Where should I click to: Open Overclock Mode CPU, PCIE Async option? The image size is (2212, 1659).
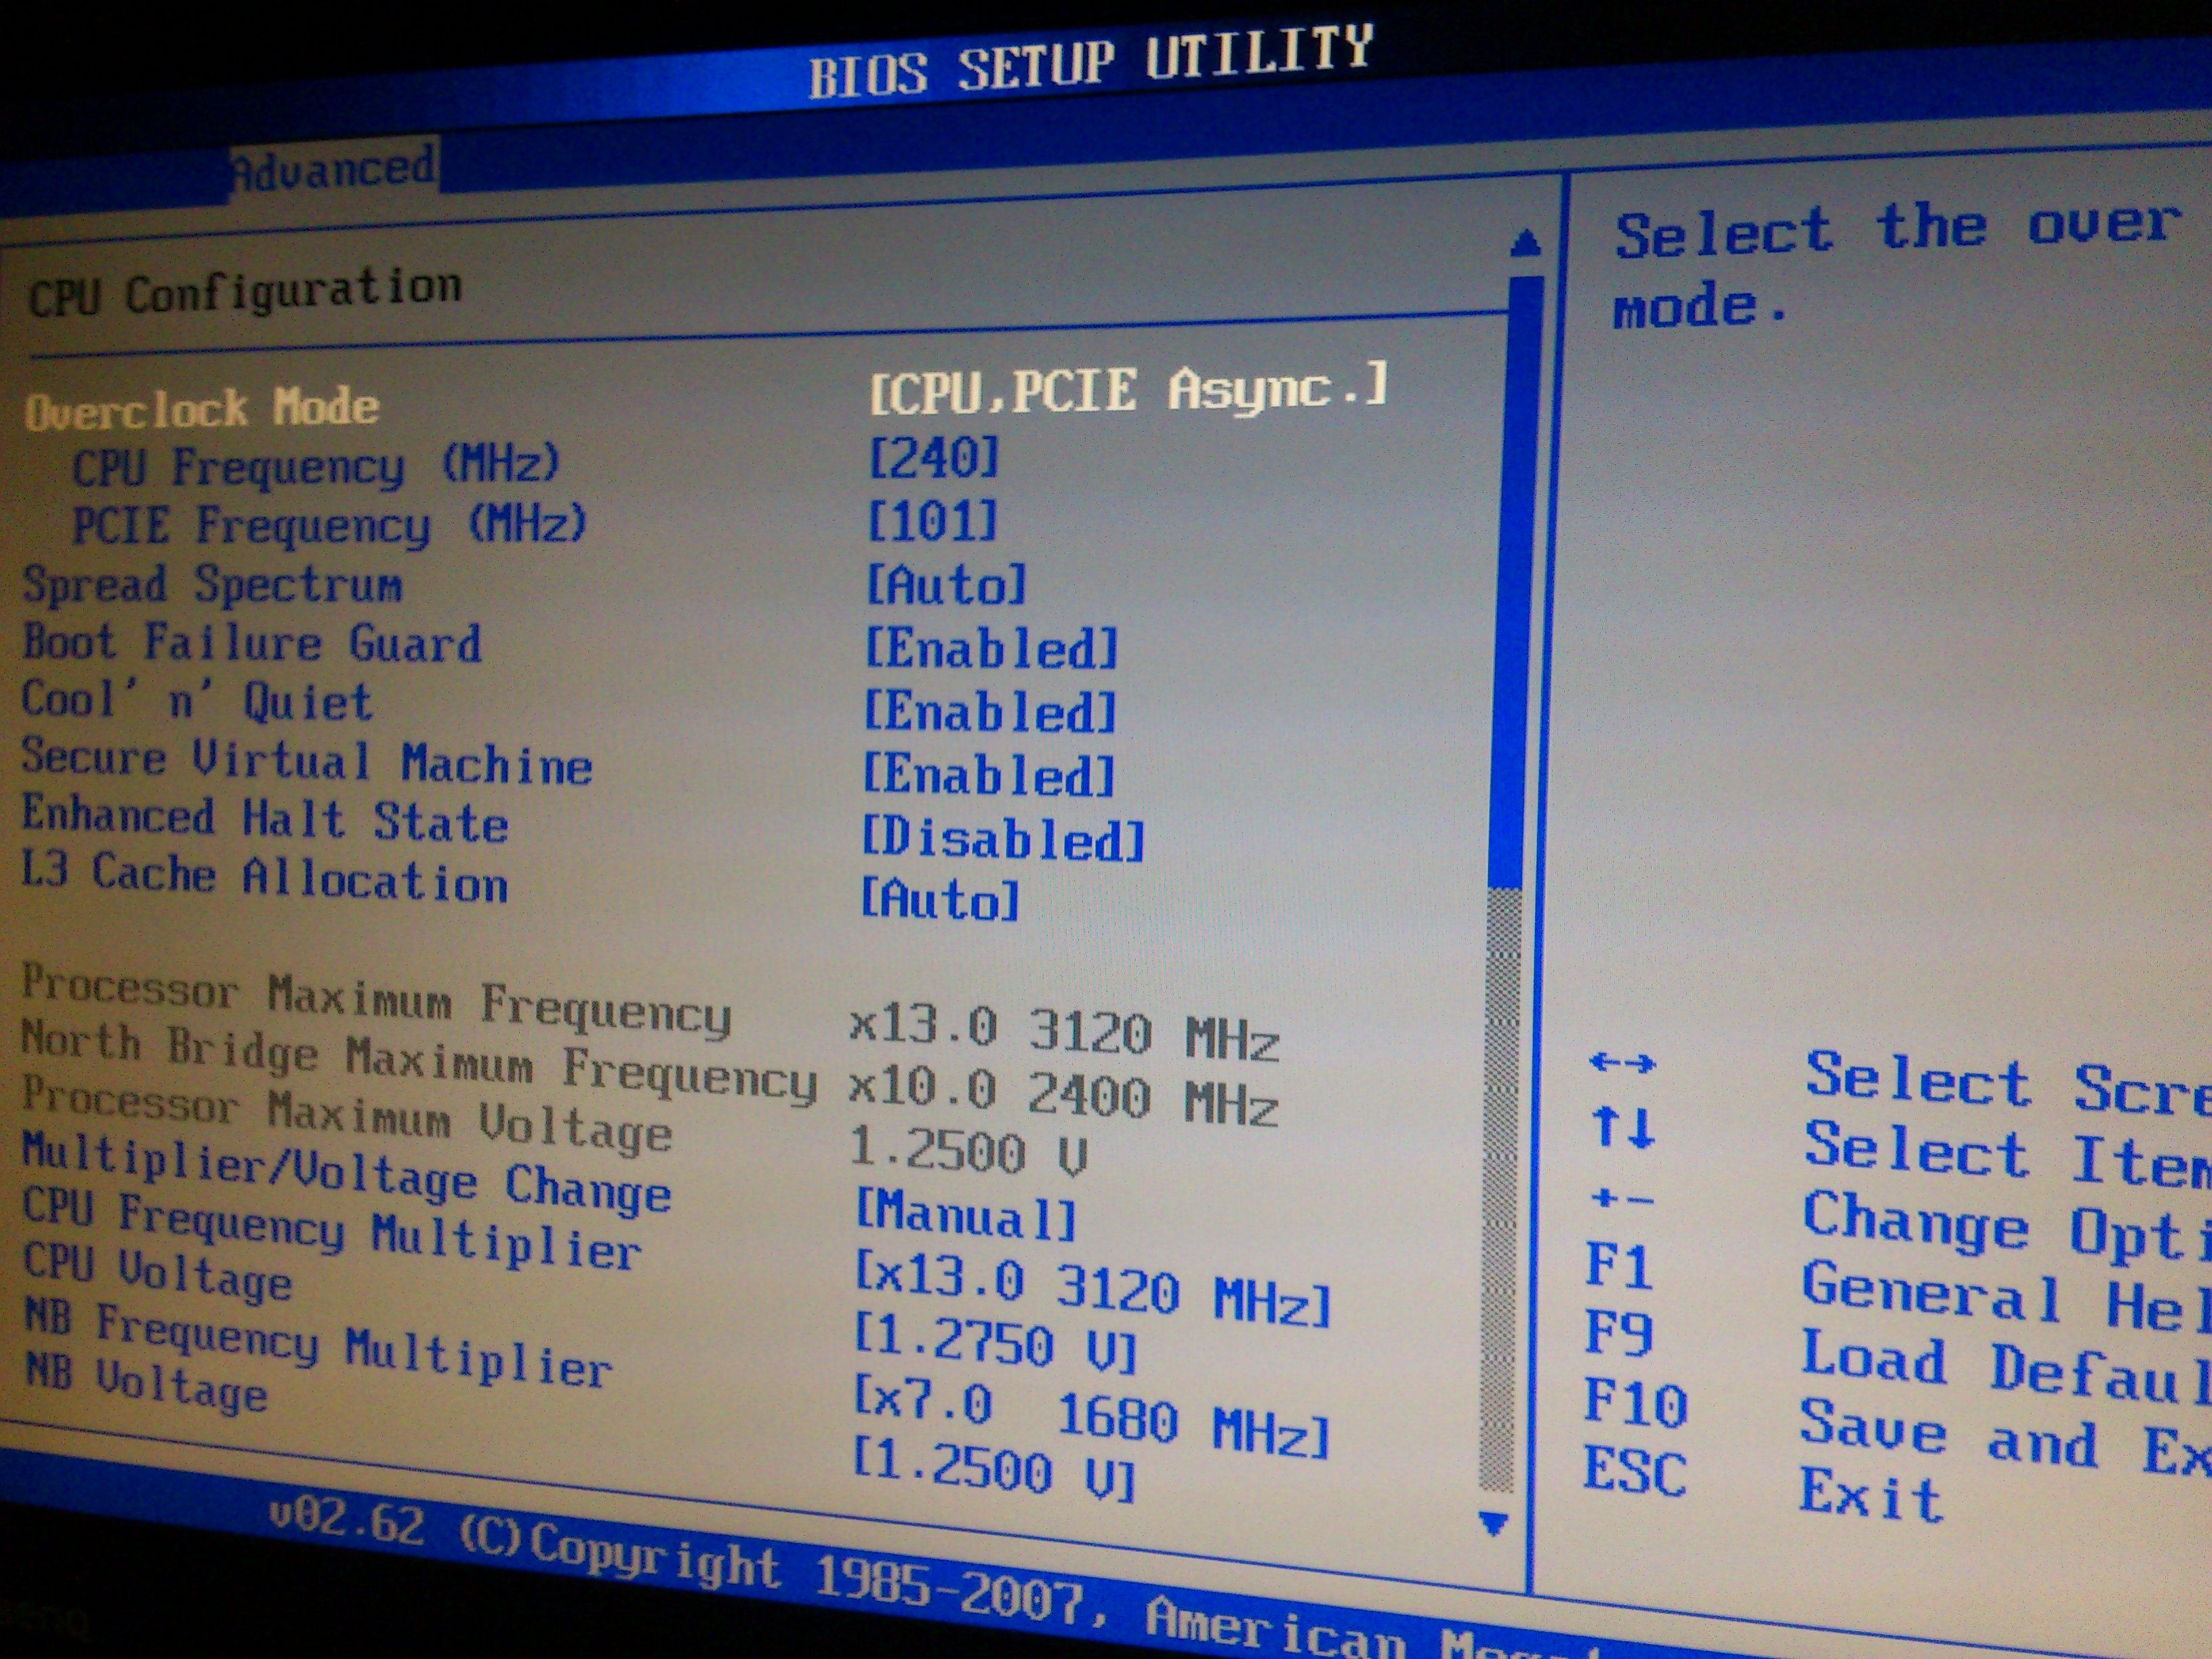pyautogui.click(x=1128, y=390)
